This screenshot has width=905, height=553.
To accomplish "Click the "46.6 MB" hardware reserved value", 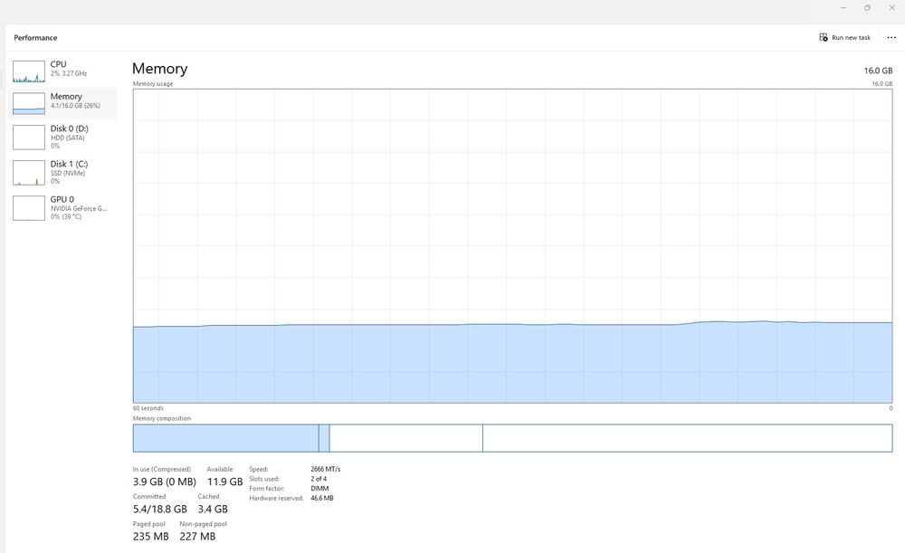I will point(322,498).
